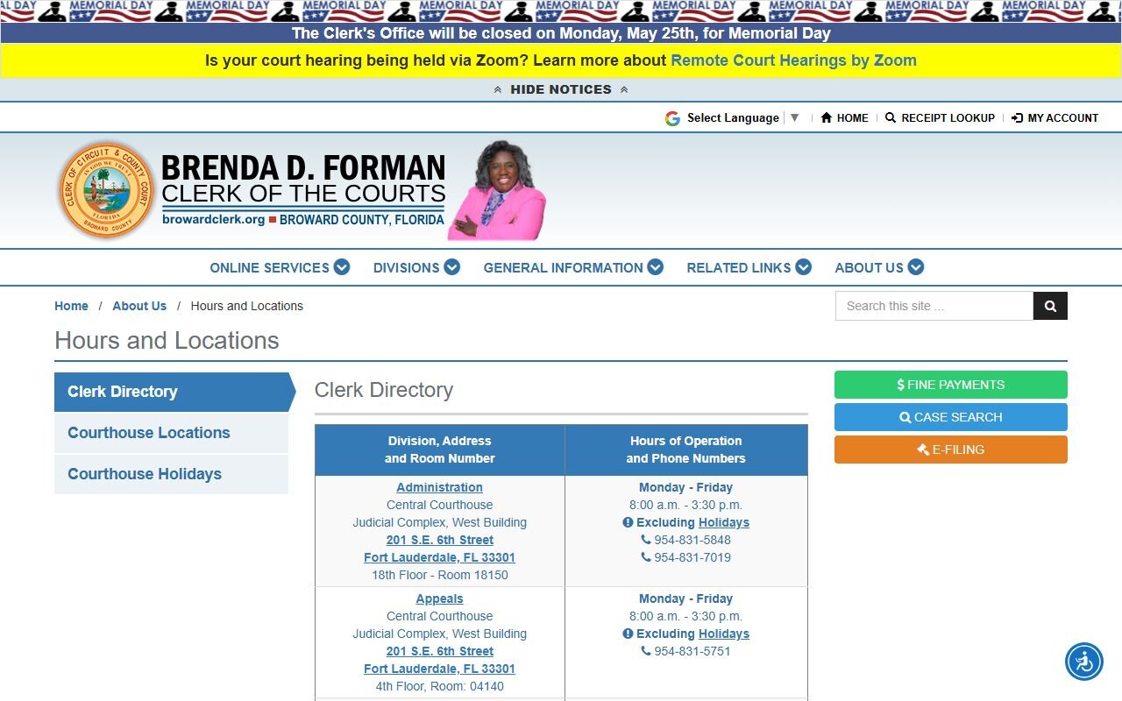Screen dimensions: 1122x701
Task: Open the Select Language dropdown
Action: [743, 117]
